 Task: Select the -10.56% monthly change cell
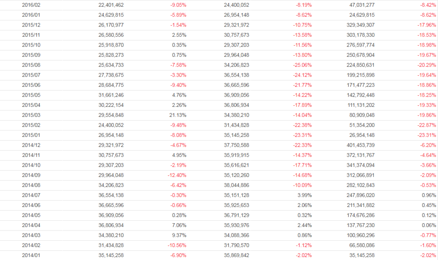(177, 246)
